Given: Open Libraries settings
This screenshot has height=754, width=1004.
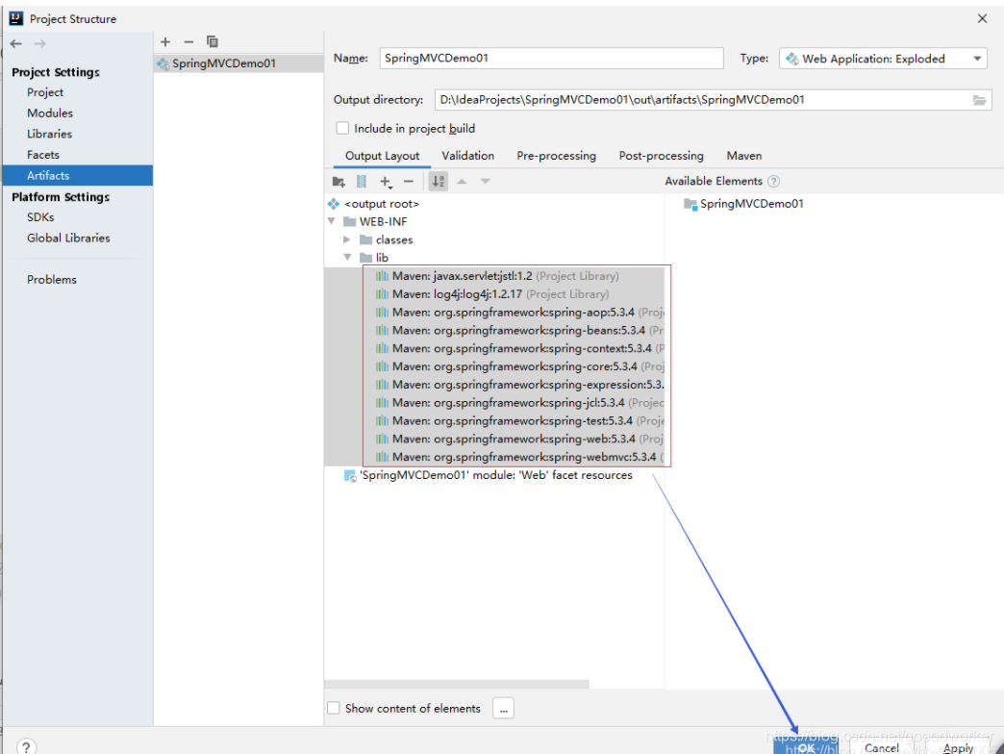Looking at the screenshot, I should point(49,134).
